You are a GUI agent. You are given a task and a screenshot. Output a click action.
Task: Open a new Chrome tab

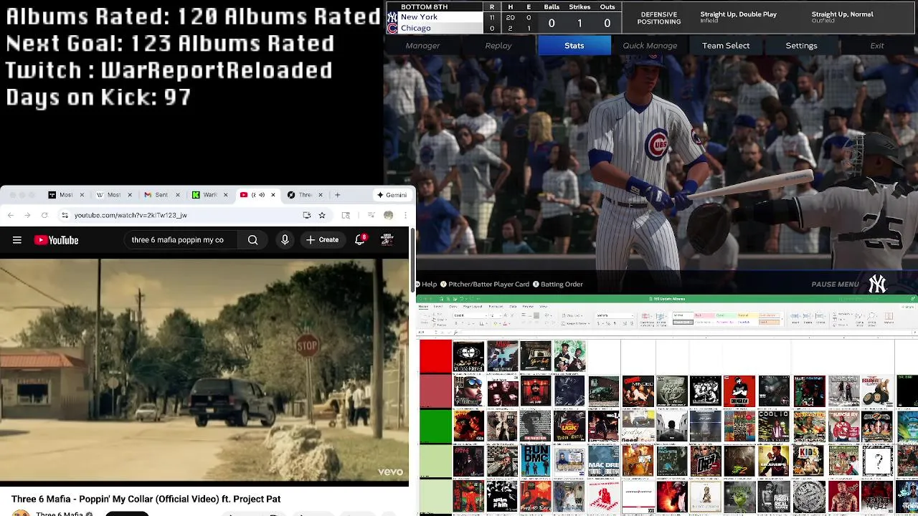(x=337, y=195)
